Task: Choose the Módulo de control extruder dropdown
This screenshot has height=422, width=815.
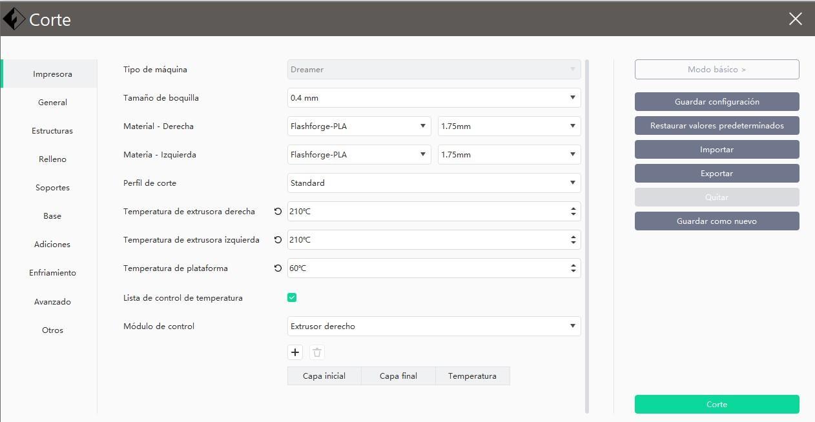Action: [433, 327]
